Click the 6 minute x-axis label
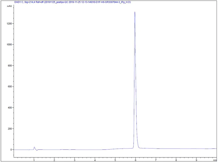Screen dimensions: 218x162 136,160
